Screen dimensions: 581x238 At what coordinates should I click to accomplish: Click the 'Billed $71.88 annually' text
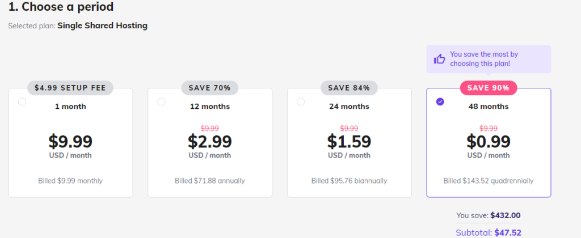[x=210, y=181]
